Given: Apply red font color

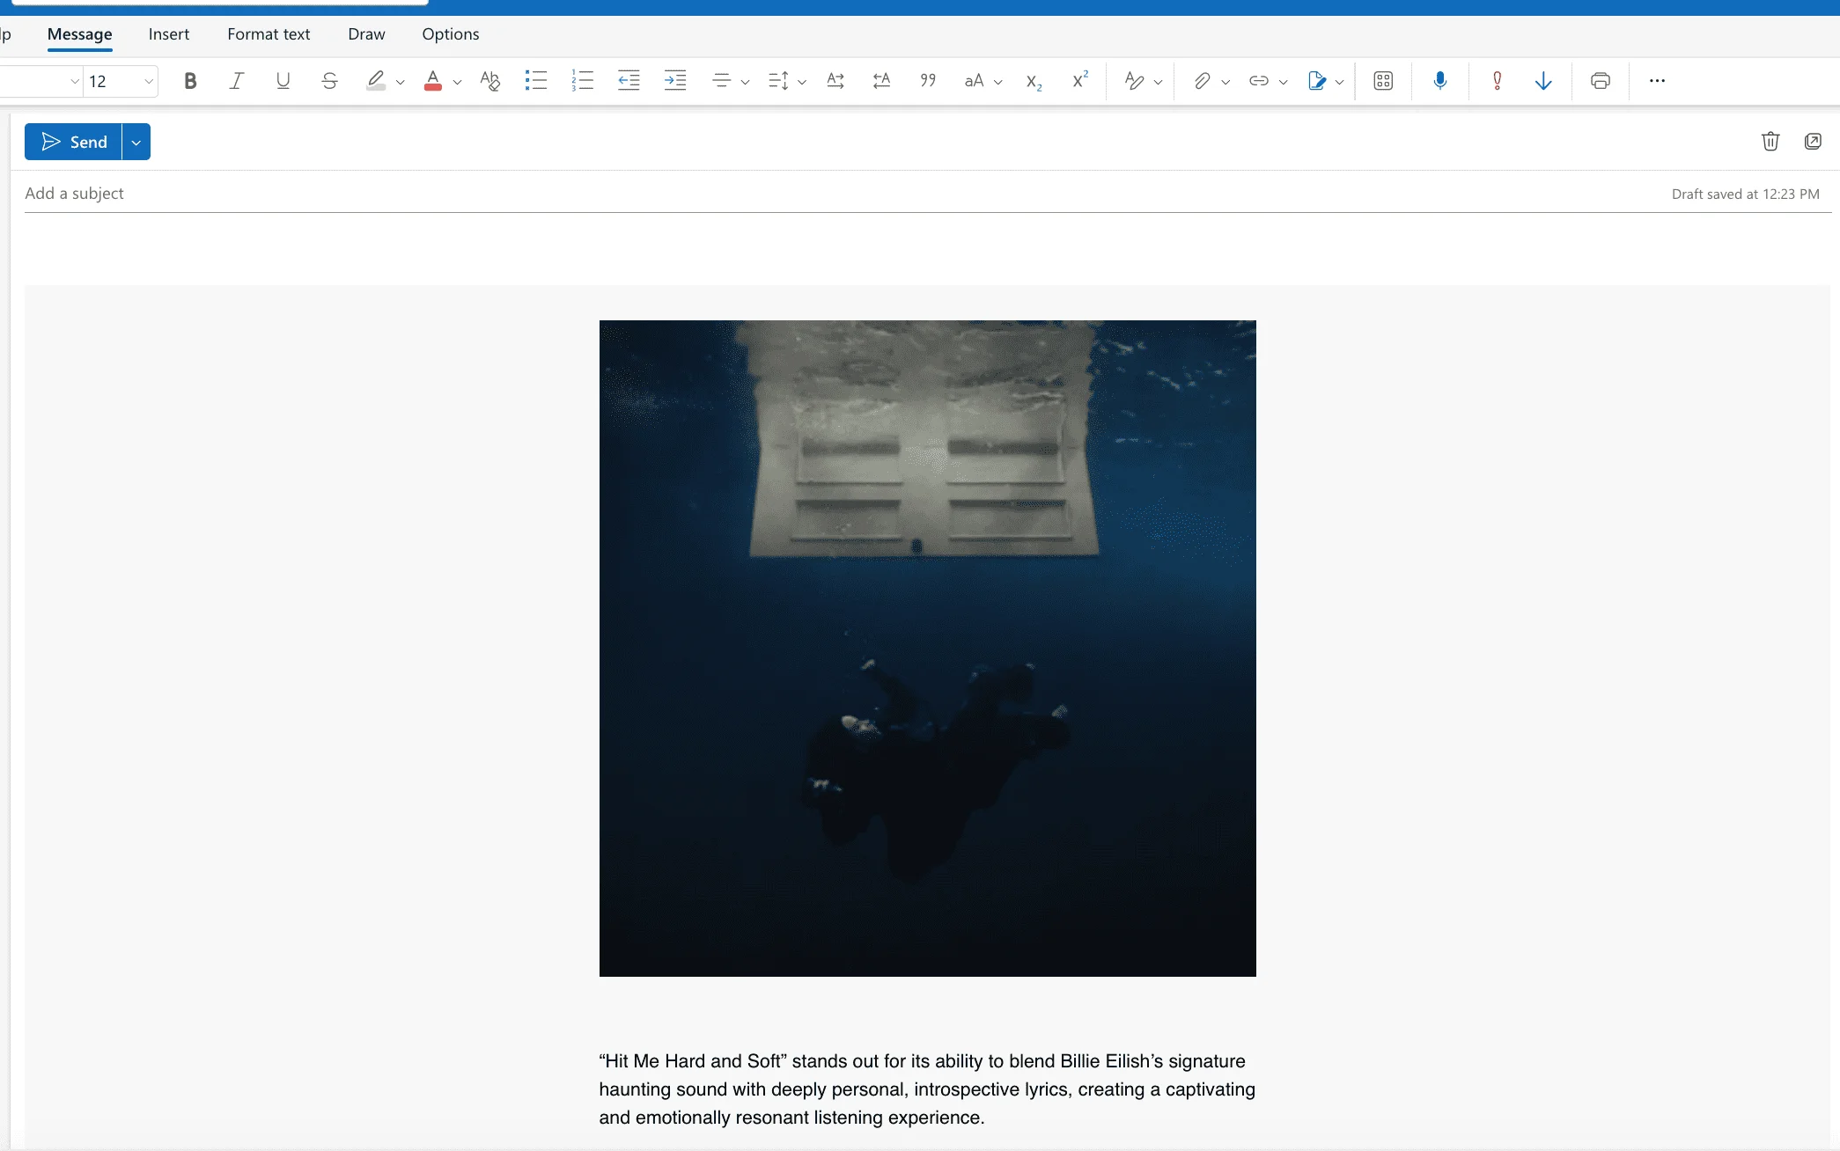Looking at the screenshot, I should coord(432,81).
